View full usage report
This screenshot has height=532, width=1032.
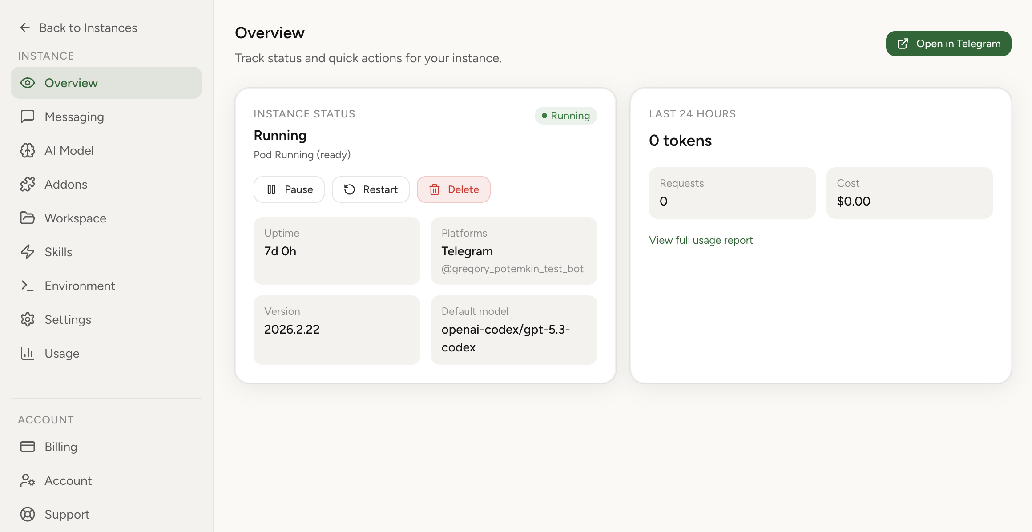(x=701, y=240)
